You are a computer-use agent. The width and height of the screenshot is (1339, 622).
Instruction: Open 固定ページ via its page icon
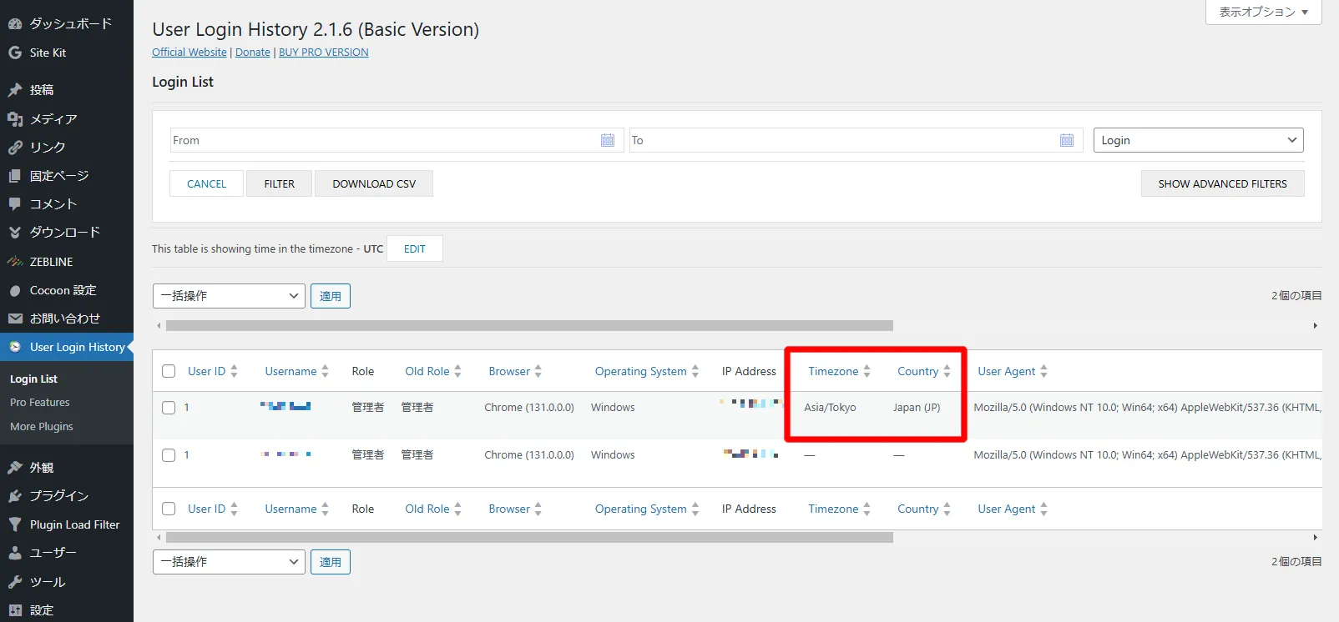pos(15,176)
